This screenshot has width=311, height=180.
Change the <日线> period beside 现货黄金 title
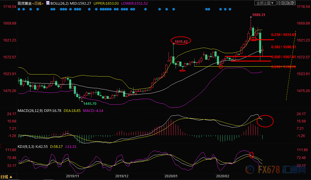pos(38,3)
